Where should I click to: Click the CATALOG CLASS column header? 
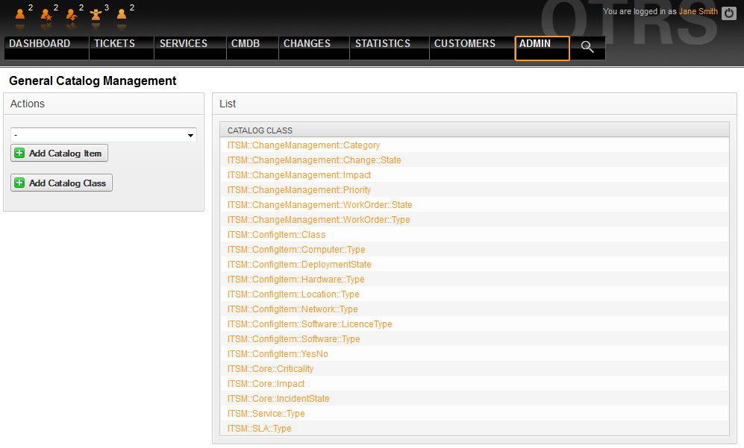[260, 130]
